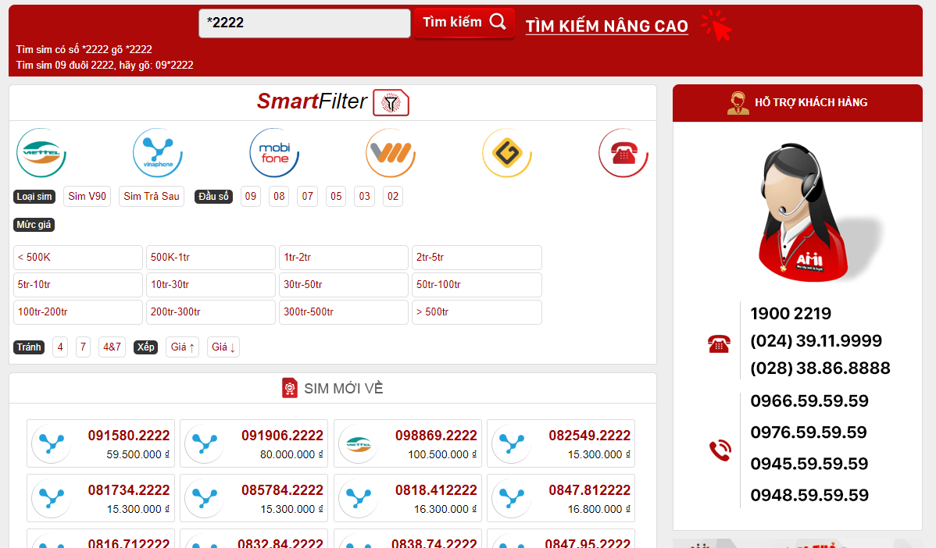Image resolution: width=936 pixels, height=548 pixels.
Task: Click the customer support agent icon
Action: point(738,102)
